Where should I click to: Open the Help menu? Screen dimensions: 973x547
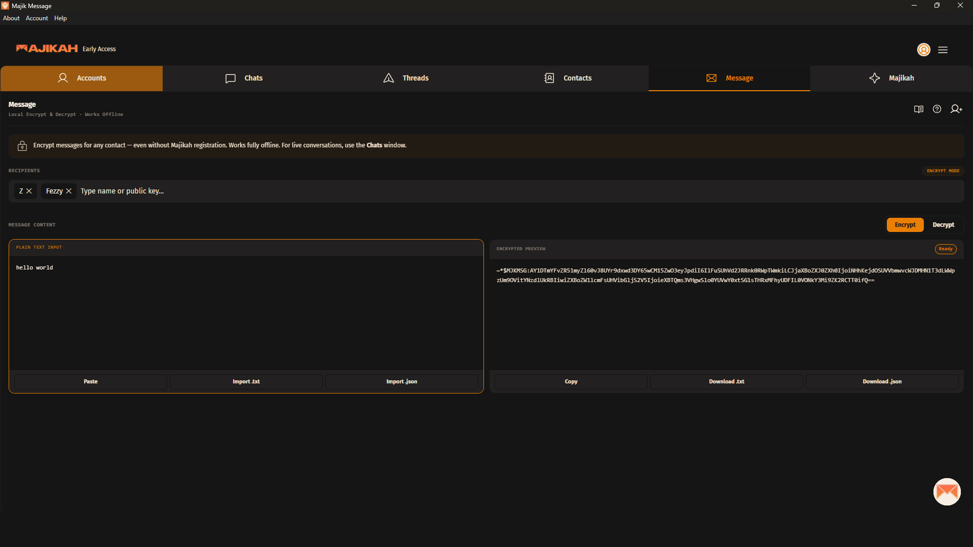click(60, 18)
